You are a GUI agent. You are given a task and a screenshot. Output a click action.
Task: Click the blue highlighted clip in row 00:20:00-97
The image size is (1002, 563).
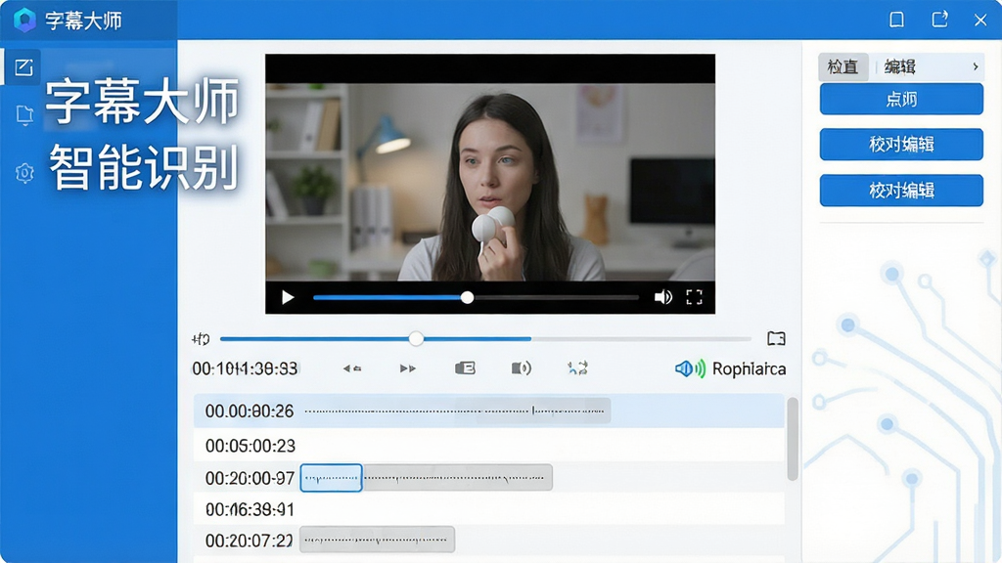[331, 477]
